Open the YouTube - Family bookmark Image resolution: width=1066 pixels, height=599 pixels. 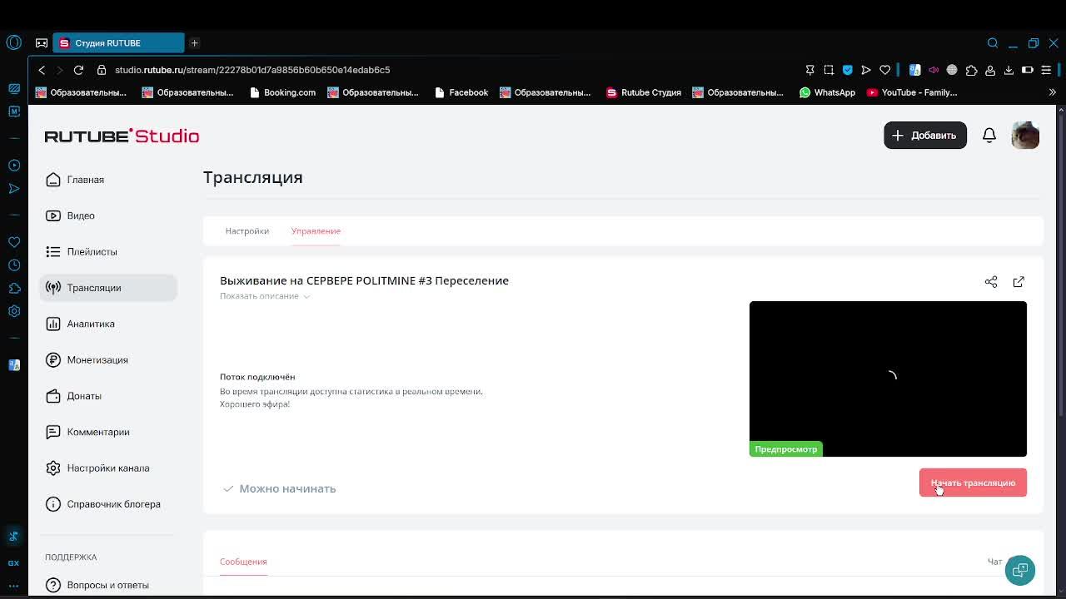point(912,92)
